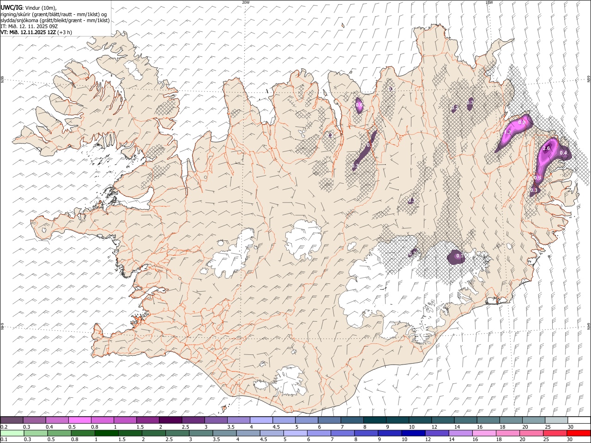Viewport: 591px width, 443px height.
Task: Click the 15W longitude label at top
Action: (489, 2)
